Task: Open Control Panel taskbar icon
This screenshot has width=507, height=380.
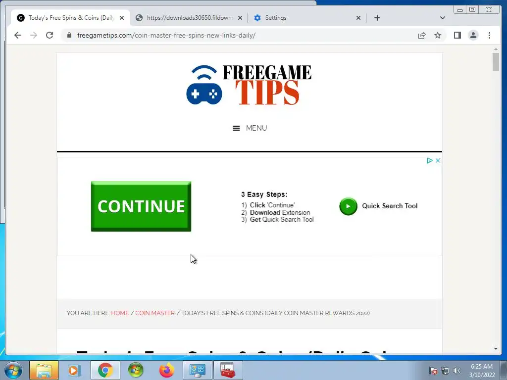Action: (x=198, y=370)
